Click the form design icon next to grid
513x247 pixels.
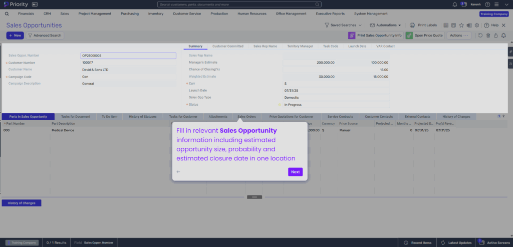point(453,25)
